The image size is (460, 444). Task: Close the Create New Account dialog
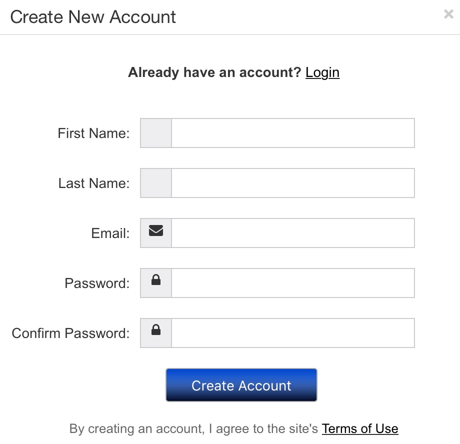(448, 14)
